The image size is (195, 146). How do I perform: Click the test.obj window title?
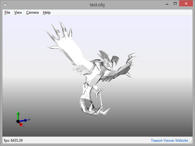[x=97, y=5]
